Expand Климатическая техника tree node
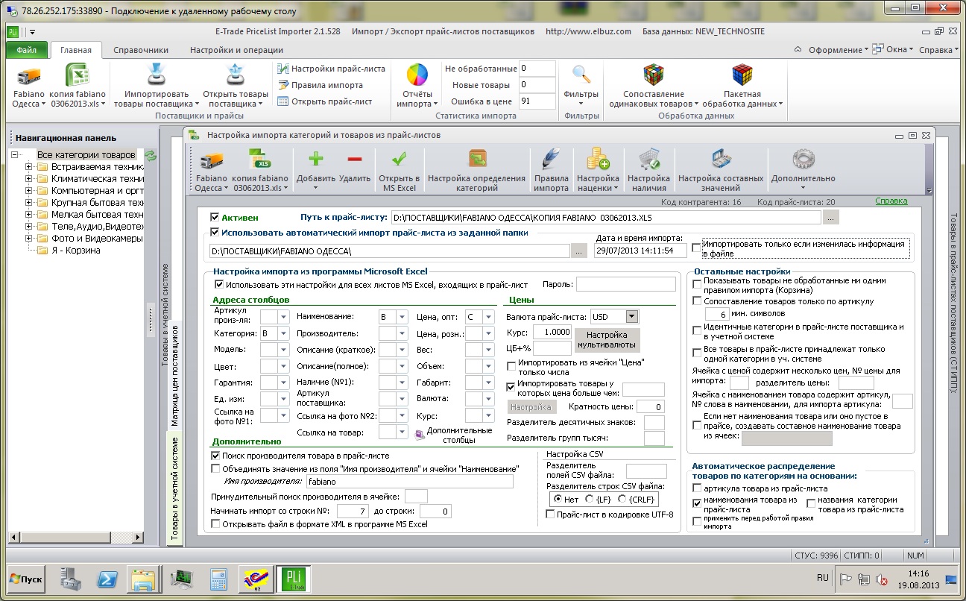Image resolution: width=966 pixels, height=601 pixels. tap(29, 178)
